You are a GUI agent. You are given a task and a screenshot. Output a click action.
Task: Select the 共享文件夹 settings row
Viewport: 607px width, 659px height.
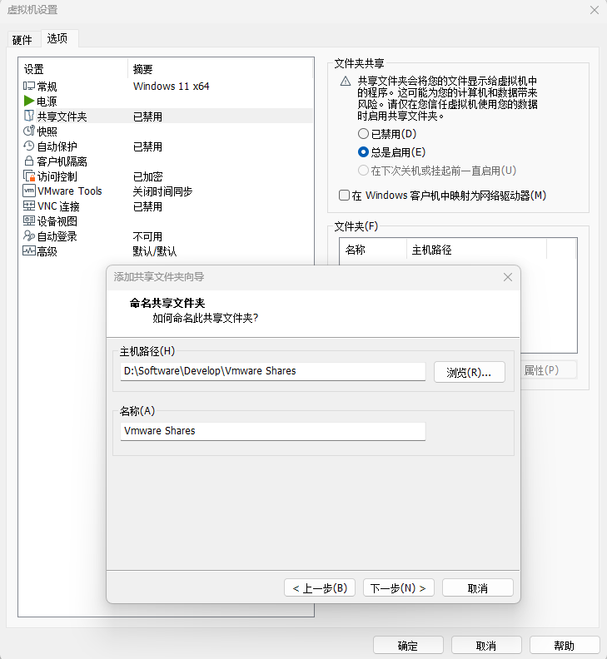click(166, 116)
